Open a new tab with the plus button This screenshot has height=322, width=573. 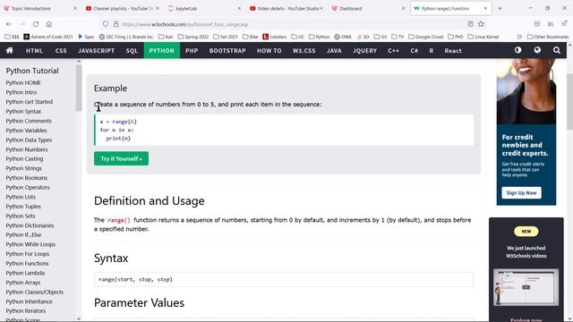coord(500,8)
